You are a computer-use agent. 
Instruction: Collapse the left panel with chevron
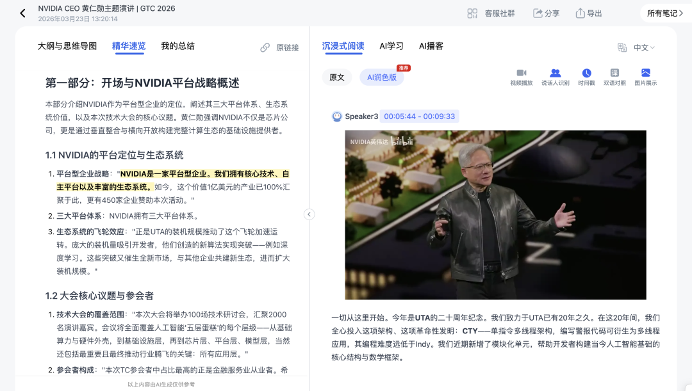309,214
